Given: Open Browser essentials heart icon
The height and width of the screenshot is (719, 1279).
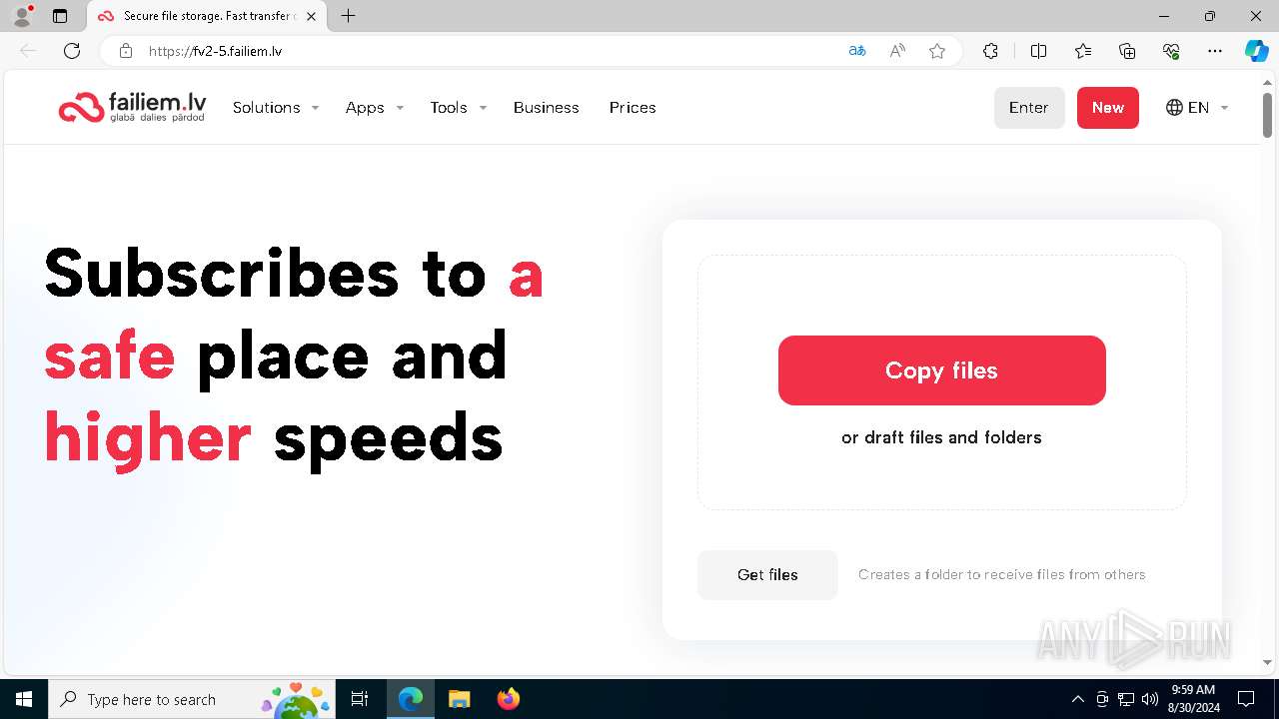Looking at the screenshot, I should coord(1171,51).
